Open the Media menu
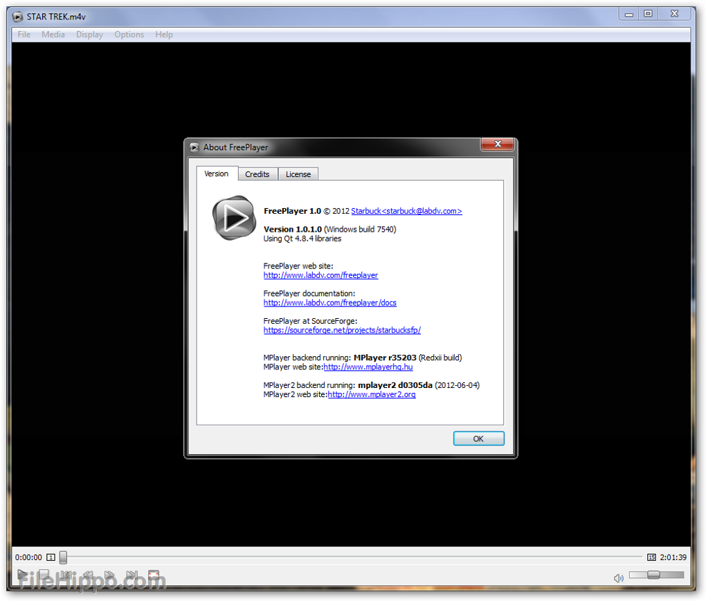 [x=53, y=34]
